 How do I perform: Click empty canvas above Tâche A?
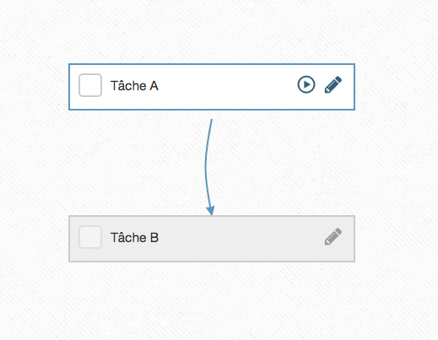[x=212, y=31]
